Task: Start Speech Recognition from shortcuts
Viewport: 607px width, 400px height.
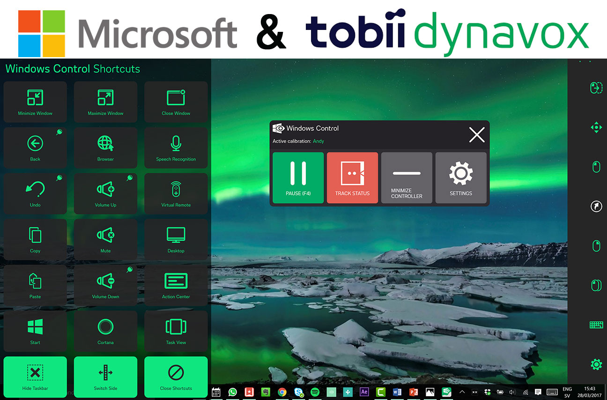Action: pyautogui.click(x=176, y=148)
